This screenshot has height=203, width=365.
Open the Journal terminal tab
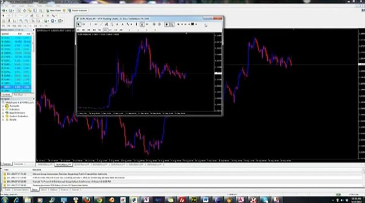coord(75,190)
